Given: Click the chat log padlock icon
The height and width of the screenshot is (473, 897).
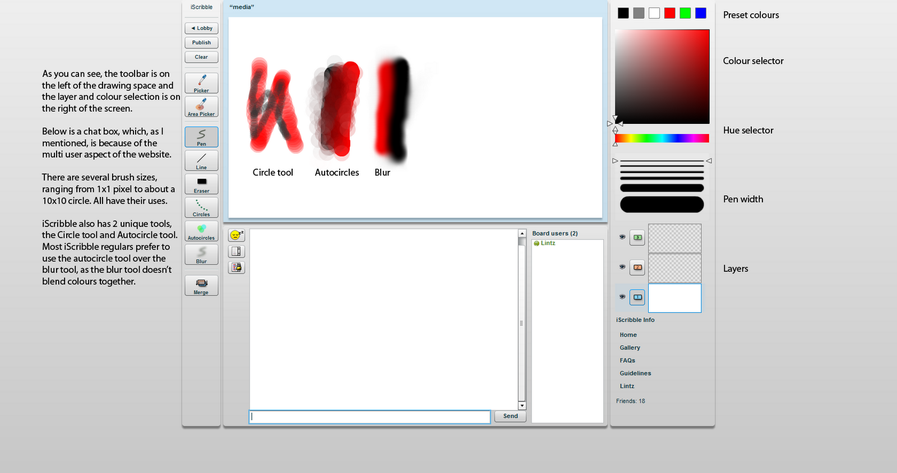Looking at the screenshot, I should click(237, 267).
